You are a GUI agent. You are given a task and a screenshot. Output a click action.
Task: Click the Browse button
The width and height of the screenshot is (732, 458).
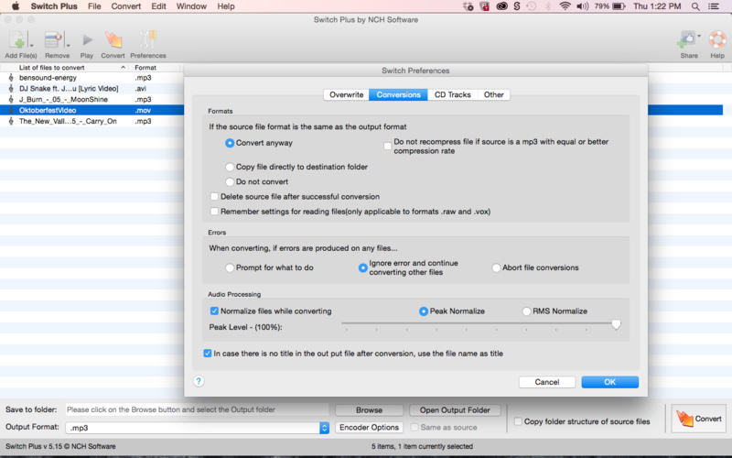pos(369,410)
